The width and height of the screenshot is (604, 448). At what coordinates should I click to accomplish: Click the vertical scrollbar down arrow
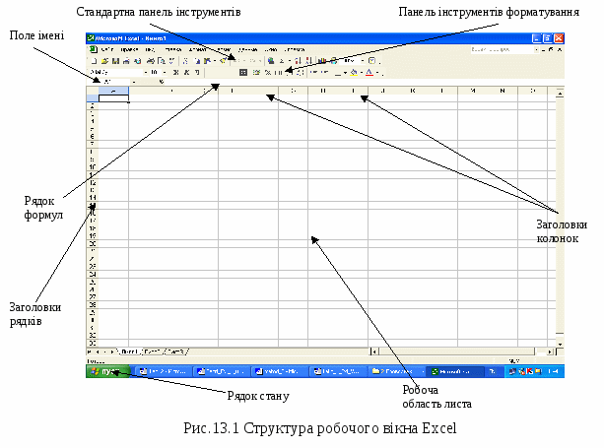point(560,344)
